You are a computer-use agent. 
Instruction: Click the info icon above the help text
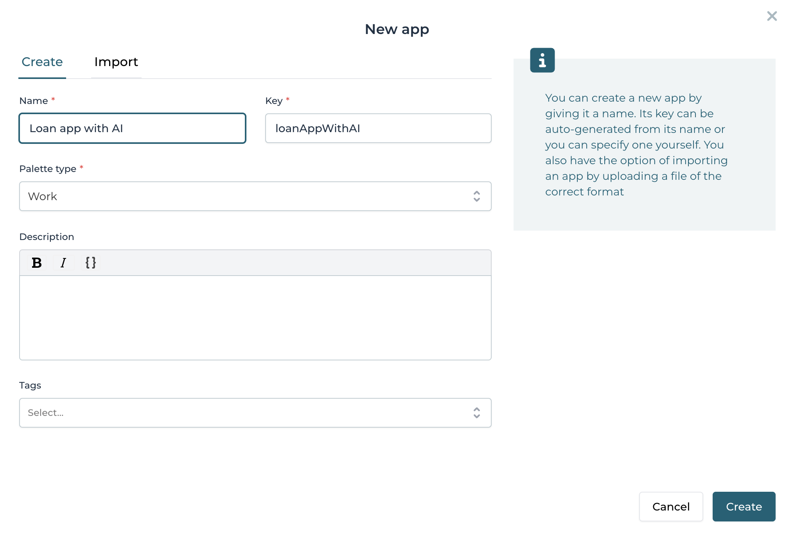(x=542, y=60)
